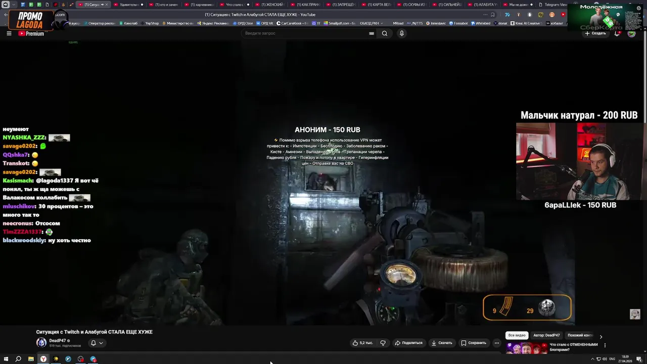Click Скачать download button

click(x=442, y=343)
